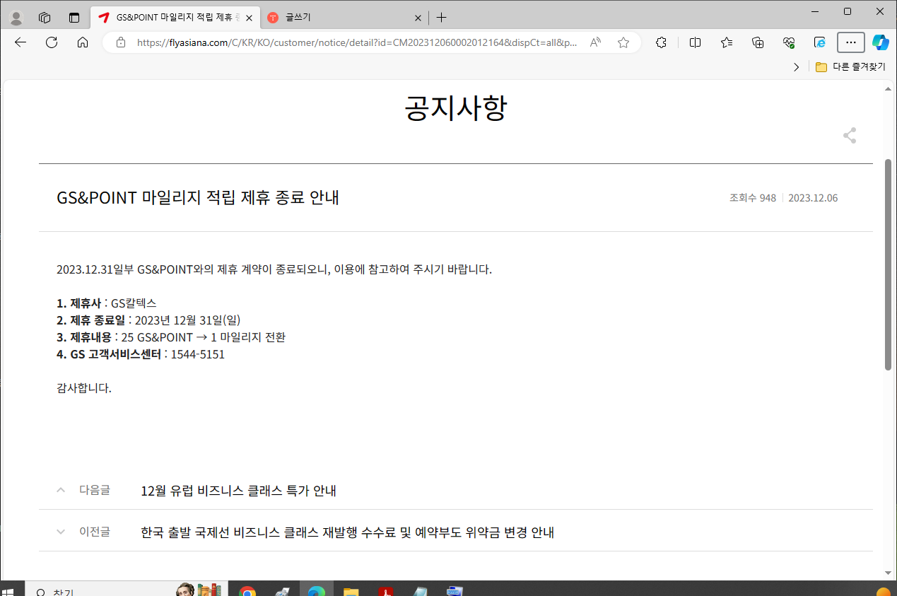The image size is (897, 596).
Task: Click the browser back arrow
Action: coord(20,42)
